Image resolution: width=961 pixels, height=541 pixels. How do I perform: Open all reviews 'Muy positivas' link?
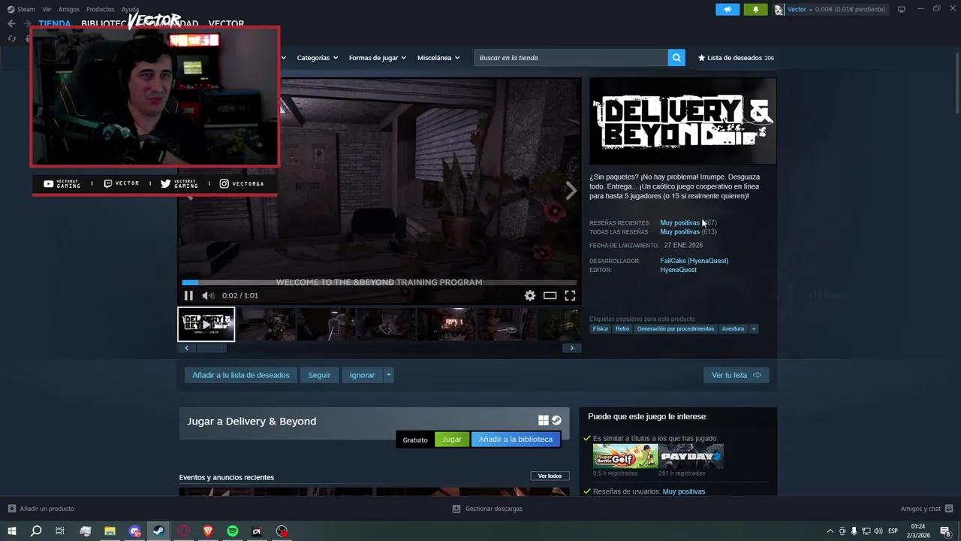point(679,232)
